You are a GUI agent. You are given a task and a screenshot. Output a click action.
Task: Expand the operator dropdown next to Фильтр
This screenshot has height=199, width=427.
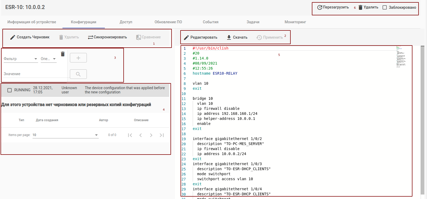[x=48, y=59]
